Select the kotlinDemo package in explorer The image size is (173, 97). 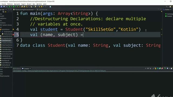pos(5,29)
